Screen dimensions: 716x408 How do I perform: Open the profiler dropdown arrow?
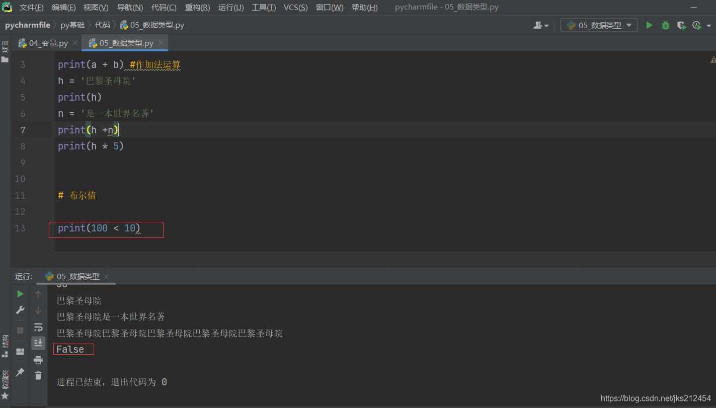coord(708,25)
